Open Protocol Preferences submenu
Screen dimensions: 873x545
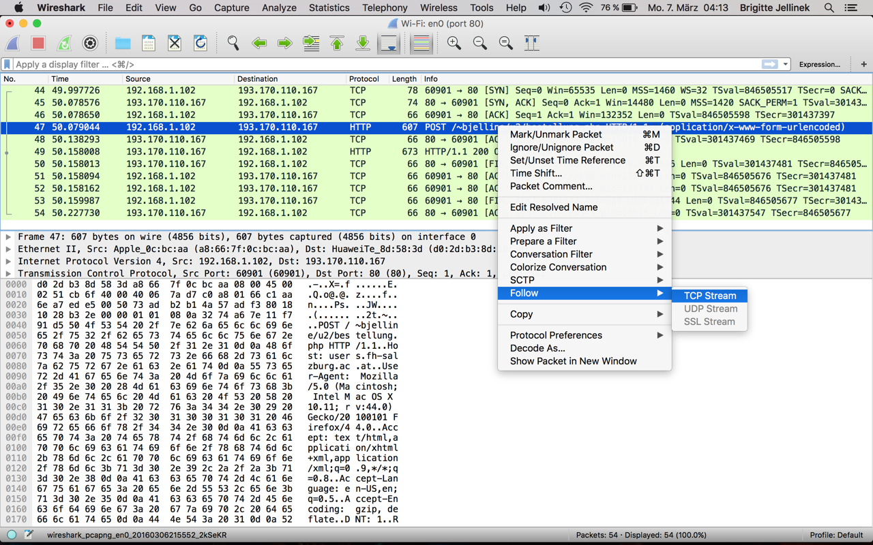[585, 335]
